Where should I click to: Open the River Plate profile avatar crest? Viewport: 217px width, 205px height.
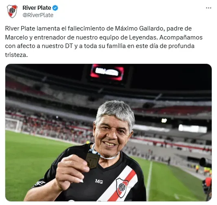click(12, 11)
